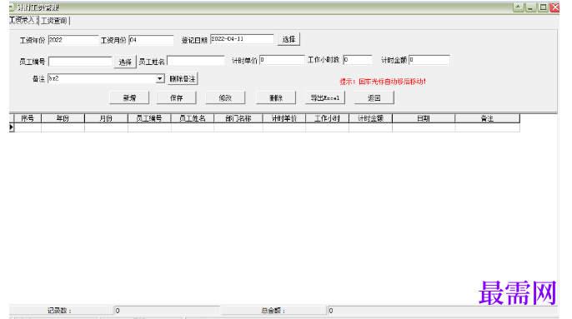Expand the 备注 combo box dropdown arrow

pyautogui.click(x=160, y=79)
